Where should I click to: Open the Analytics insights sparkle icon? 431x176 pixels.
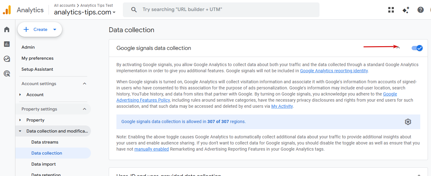(406, 10)
